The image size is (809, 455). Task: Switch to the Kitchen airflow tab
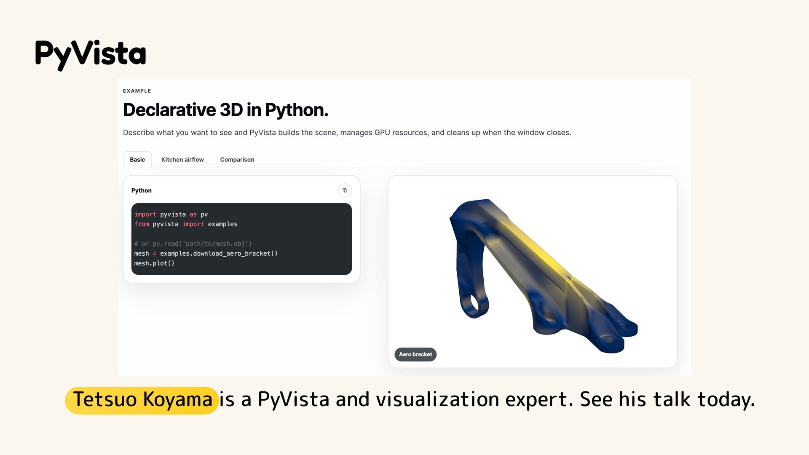(182, 160)
